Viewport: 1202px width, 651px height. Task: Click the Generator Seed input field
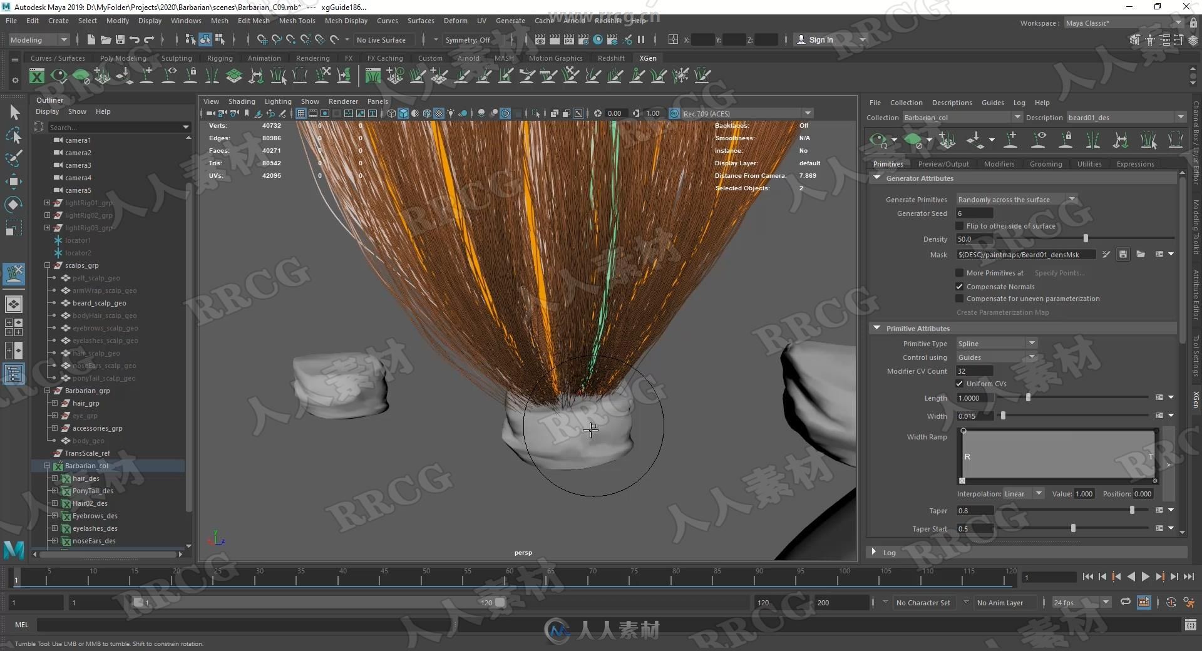click(x=974, y=213)
